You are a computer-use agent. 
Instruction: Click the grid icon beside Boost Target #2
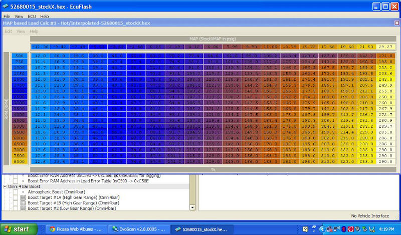(x=23, y=208)
